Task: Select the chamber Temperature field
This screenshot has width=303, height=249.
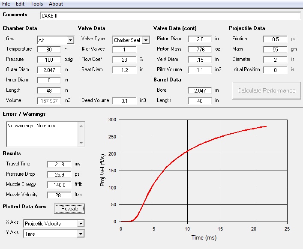Action: [49, 49]
